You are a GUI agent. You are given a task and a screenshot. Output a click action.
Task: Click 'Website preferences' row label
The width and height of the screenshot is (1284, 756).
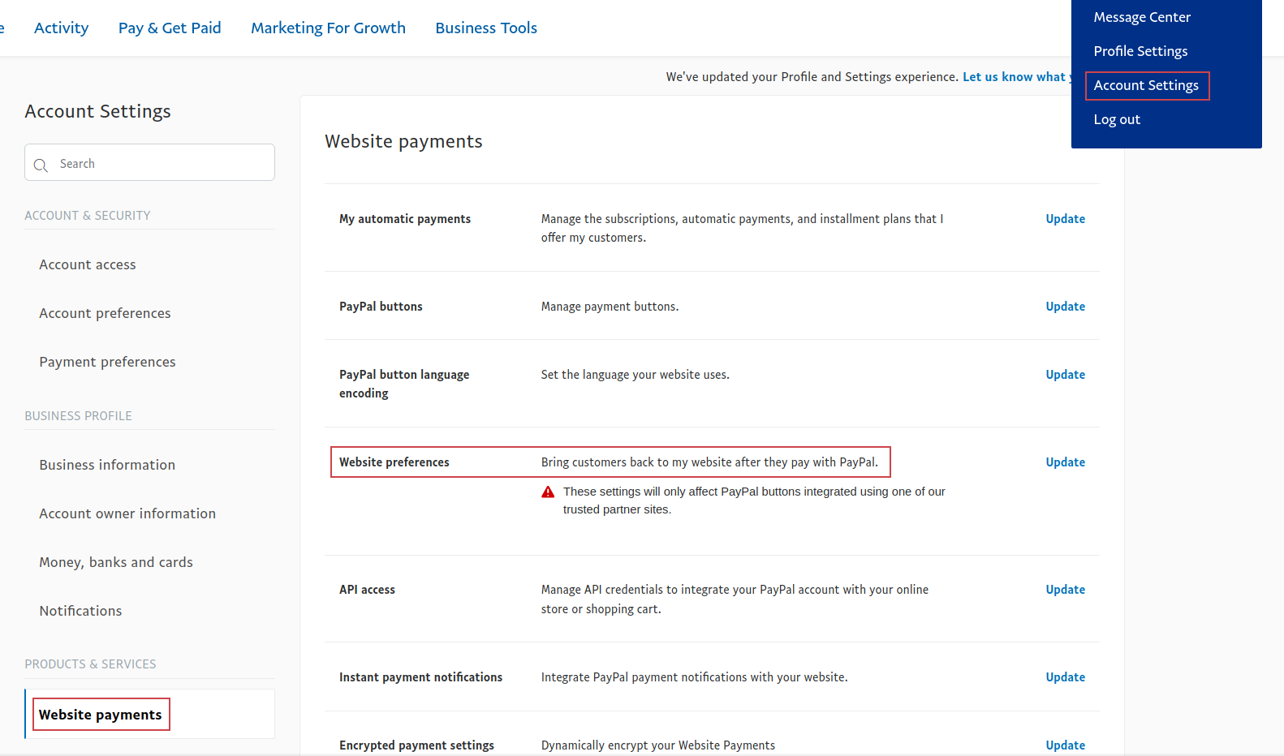point(394,462)
